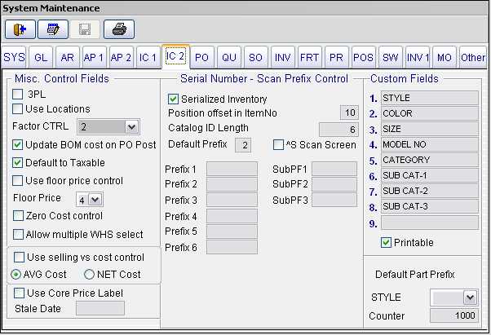The image size is (491, 335).
Task: Click the disabled save diskette icon
Action: click(85, 29)
